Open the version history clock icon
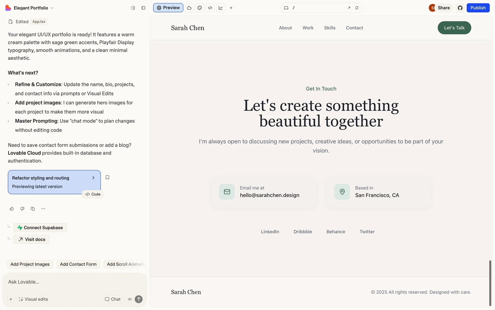495x310 pixels. [x=133, y=8]
